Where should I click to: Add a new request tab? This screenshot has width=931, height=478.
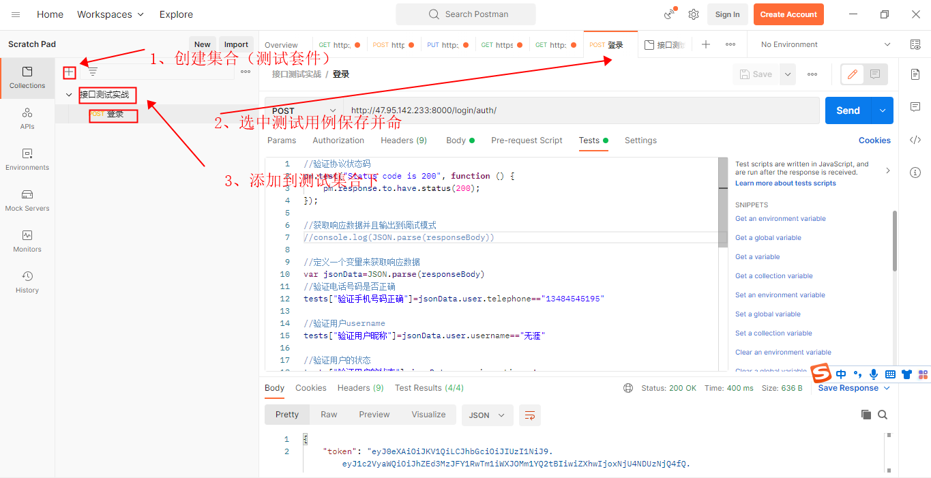pos(706,44)
